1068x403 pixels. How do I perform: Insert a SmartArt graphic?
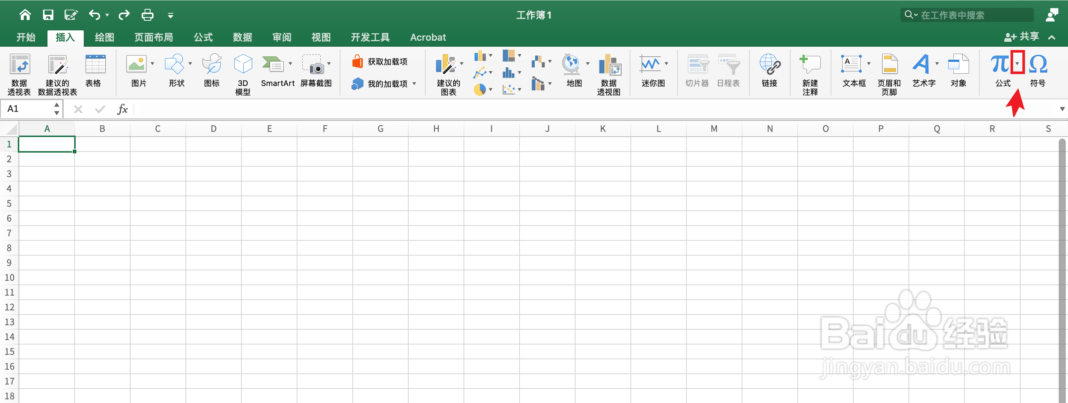(277, 70)
